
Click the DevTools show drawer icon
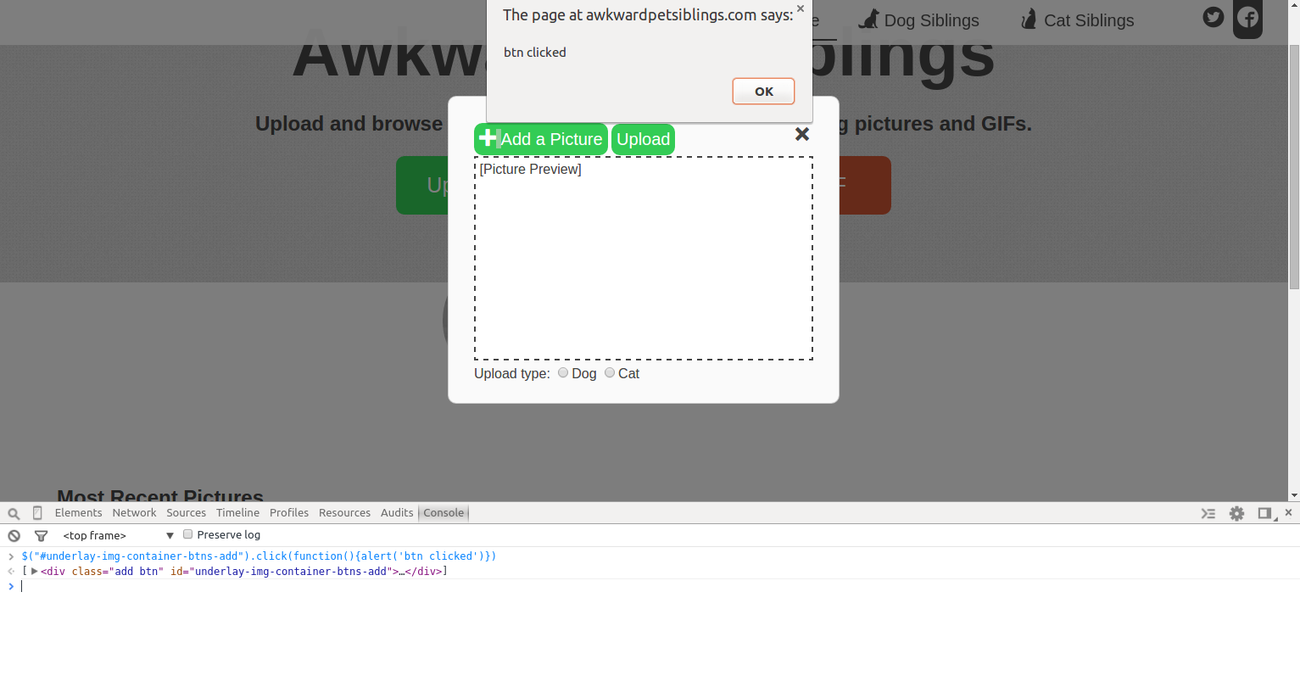click(1208, 513)
